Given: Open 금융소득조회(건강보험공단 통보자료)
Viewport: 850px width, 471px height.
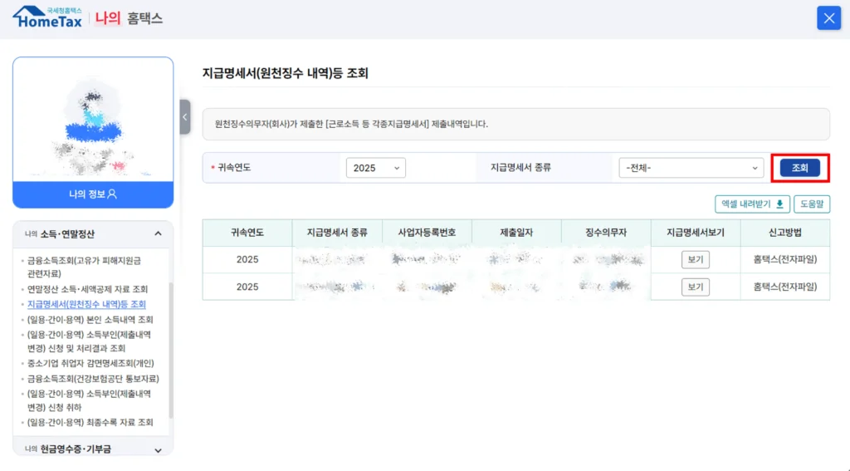Looking at the screenshot, I should (x=93, y=379).
